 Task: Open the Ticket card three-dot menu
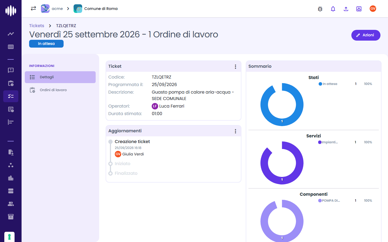pos(235,67)
